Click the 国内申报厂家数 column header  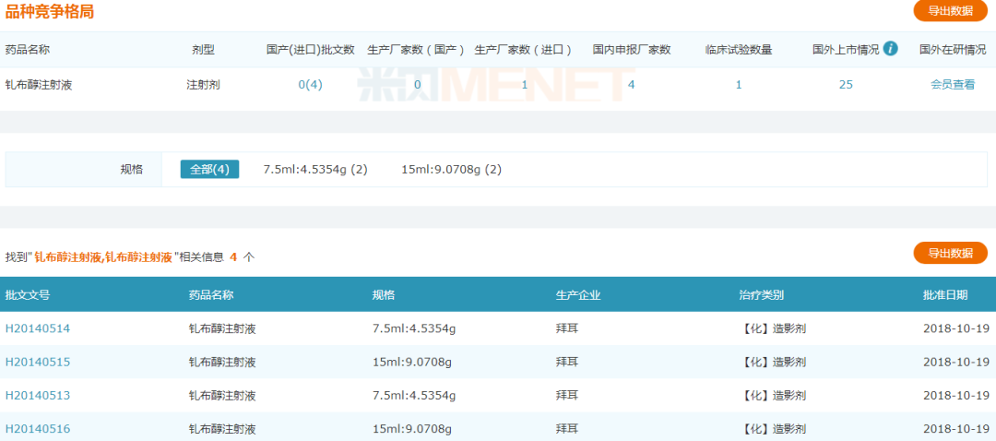click(x=632, y=50)
